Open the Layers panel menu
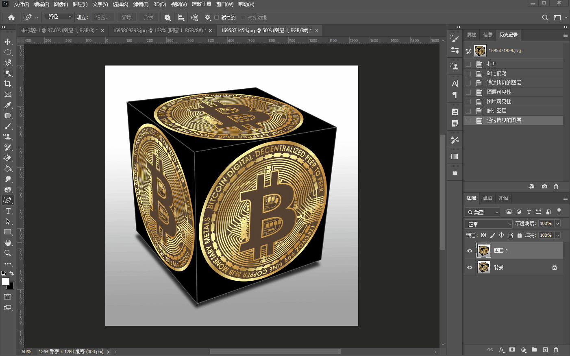 (565, 198)
